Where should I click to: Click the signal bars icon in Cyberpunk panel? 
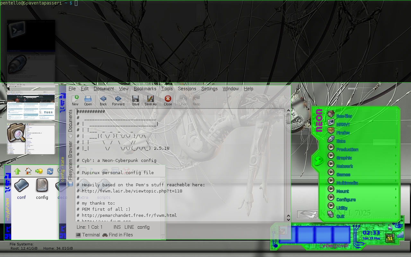tap(400, 235)
